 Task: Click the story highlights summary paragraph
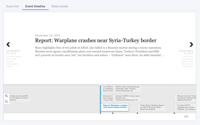click(x=99, y=51)
